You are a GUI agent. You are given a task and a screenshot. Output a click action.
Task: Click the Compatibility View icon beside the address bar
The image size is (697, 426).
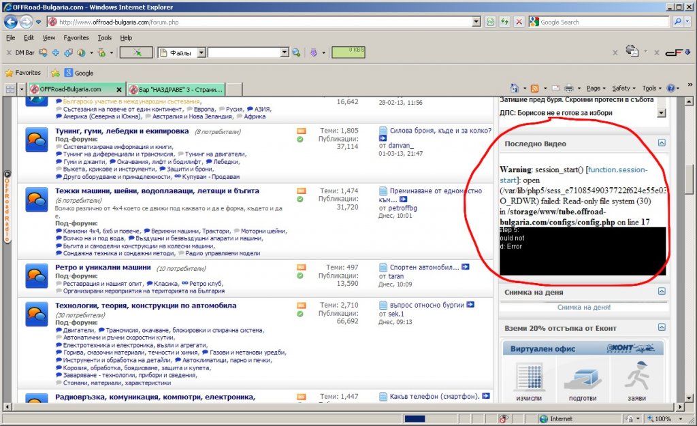tap(490, 22)
